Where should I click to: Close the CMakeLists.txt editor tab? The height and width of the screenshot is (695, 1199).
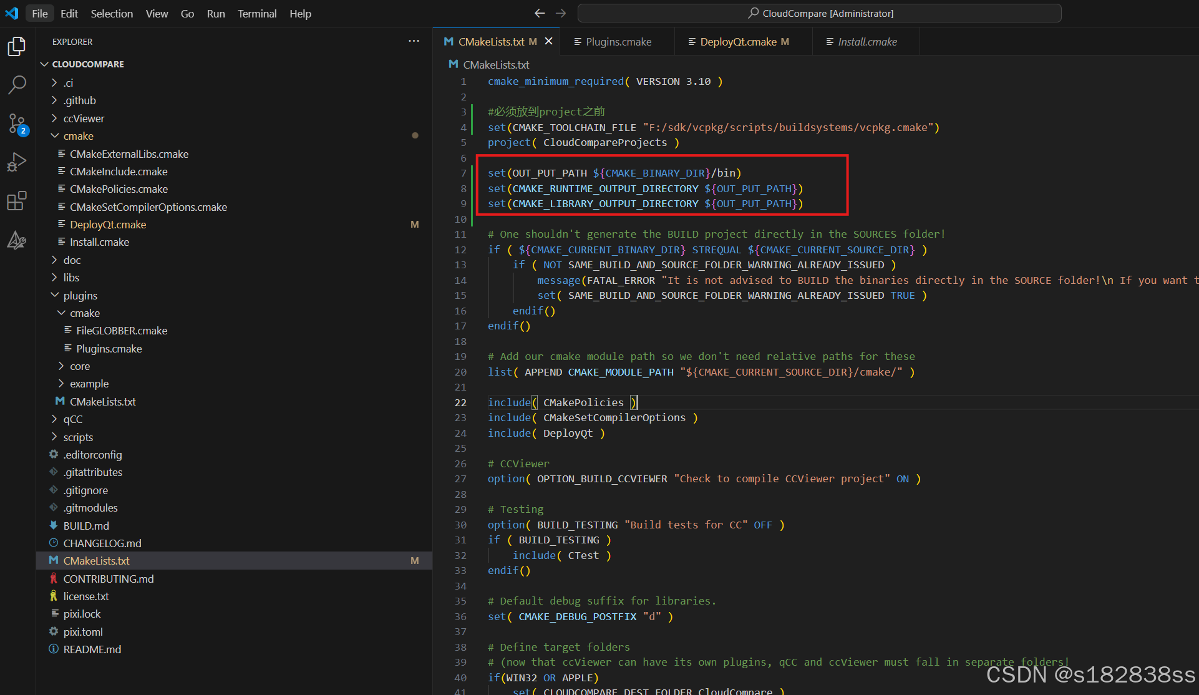click(549, 41)
